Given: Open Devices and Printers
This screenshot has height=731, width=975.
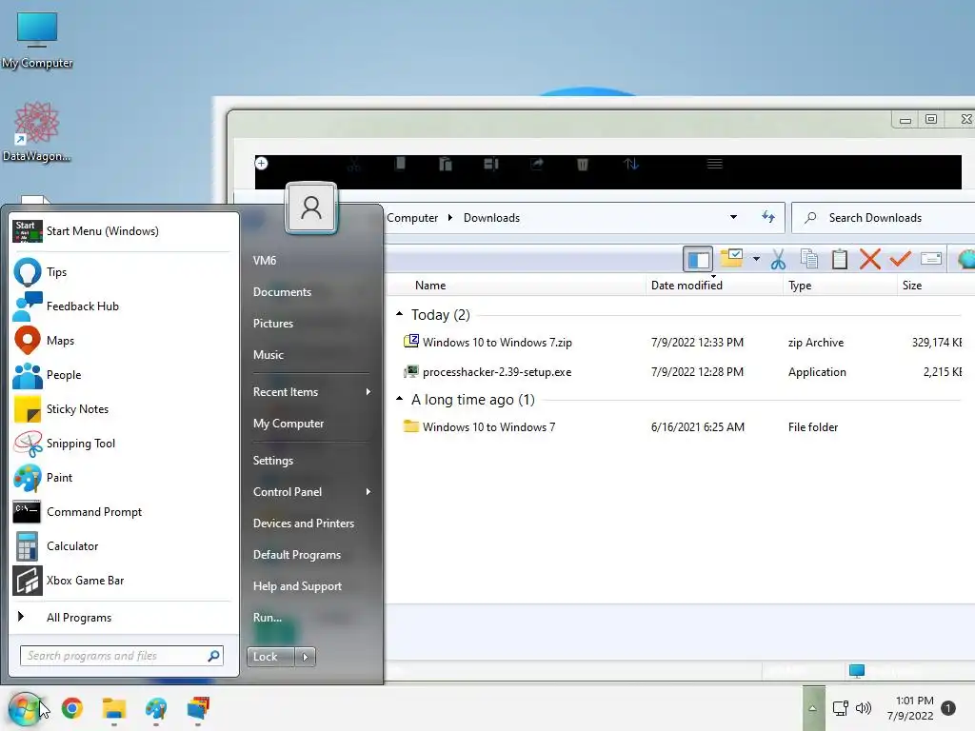Looking at the screenshot, I should 304,524.
